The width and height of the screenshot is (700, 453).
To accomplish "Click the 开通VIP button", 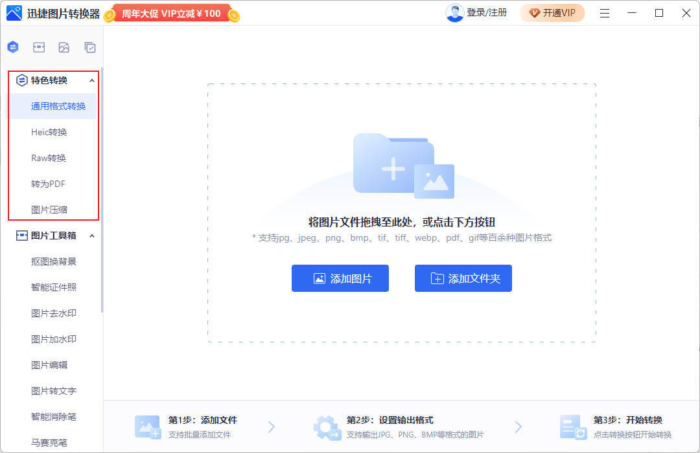I will point(552,13).
